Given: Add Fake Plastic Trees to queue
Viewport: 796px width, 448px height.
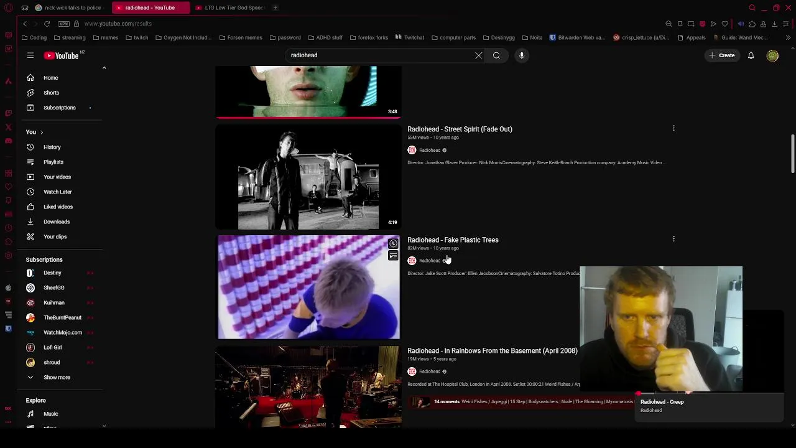Looking at the screenshot, I should click(393, 256).
